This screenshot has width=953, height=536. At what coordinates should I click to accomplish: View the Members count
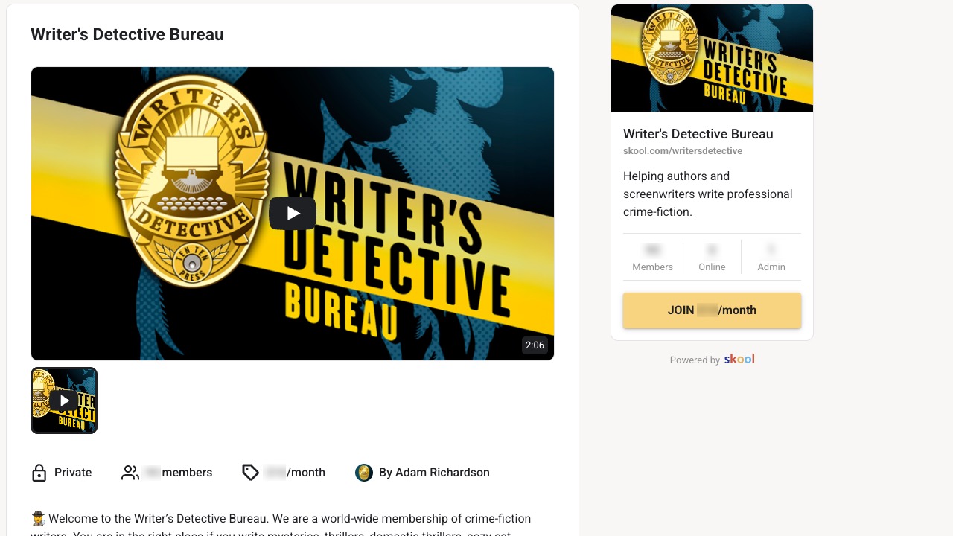653,257
